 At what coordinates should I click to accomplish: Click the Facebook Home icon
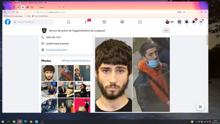click(x=68, y=22)
